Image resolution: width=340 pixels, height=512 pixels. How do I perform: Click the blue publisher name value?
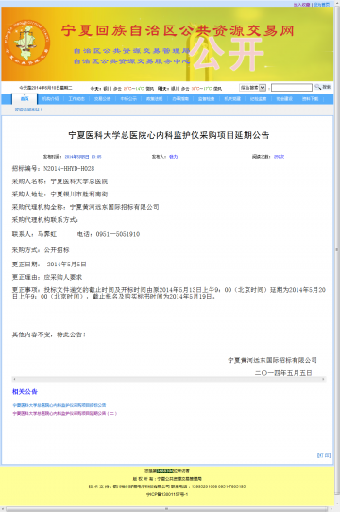point(174,157)
